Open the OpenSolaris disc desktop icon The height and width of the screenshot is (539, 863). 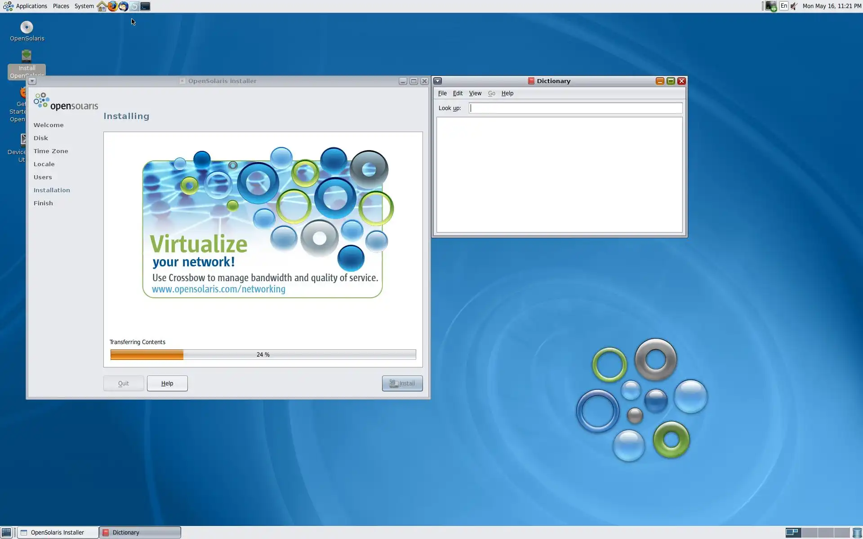(x=27, y=28)
